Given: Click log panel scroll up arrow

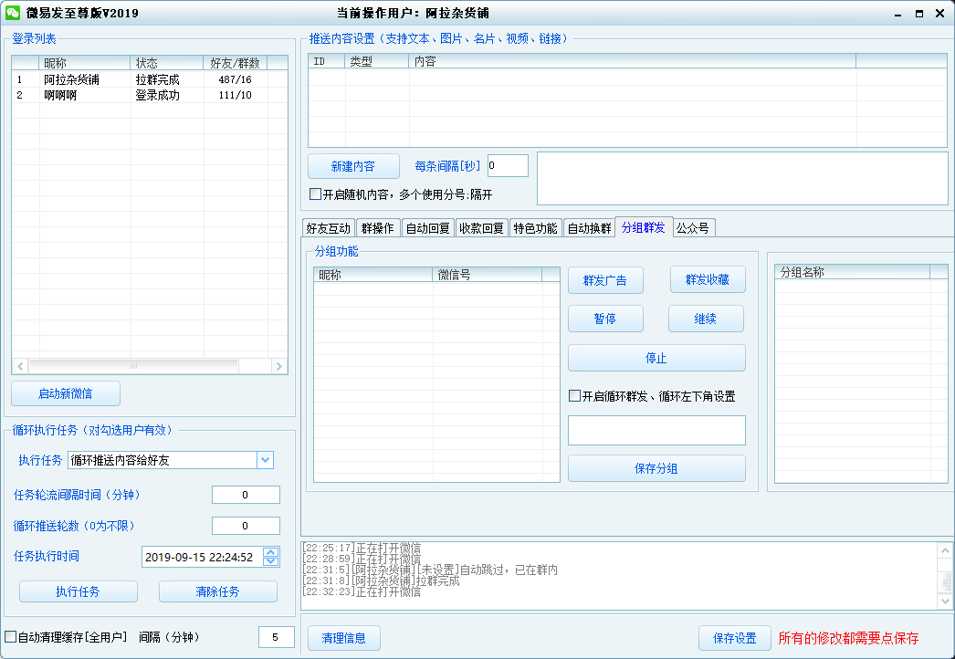Looking at the screenshot, I should 945,550.
